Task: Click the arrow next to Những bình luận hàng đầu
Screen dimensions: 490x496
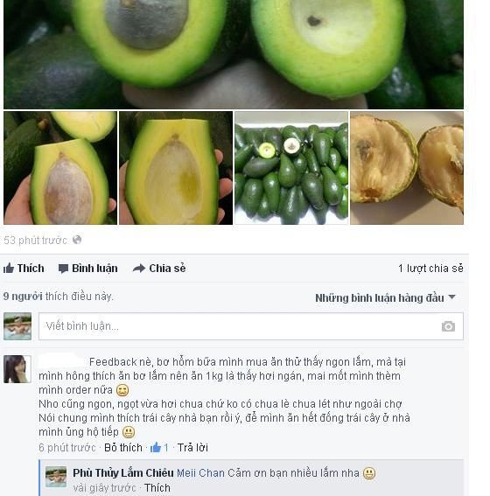Action: pos(452,297)
